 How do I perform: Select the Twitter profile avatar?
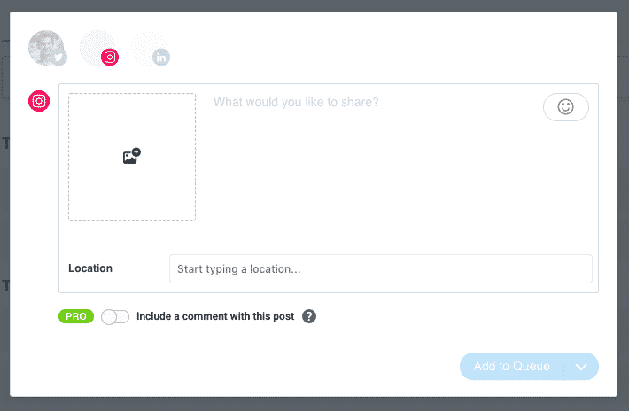coord(44,47)
